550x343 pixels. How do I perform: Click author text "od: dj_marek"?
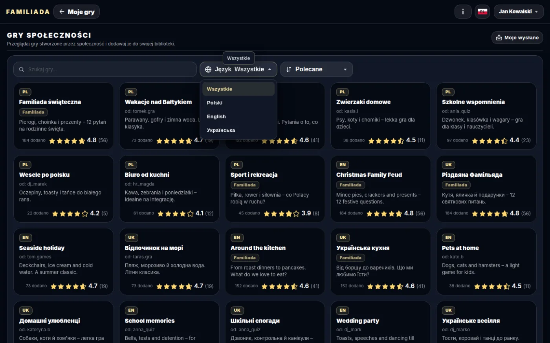[33, 184]
